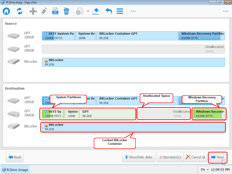
Task: Click the Refresh disks icon
Action: 19,11
